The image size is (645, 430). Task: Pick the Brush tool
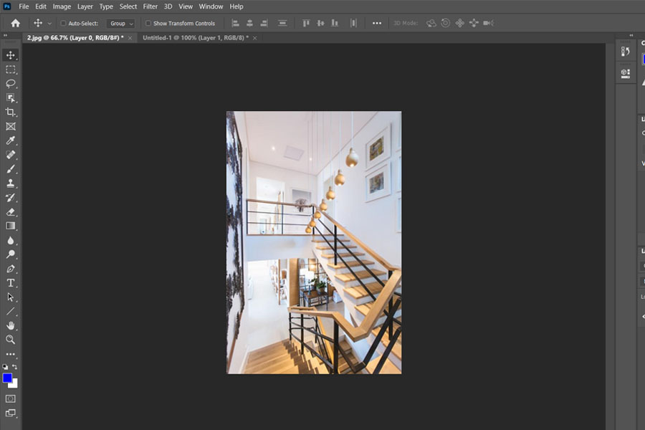10,168
